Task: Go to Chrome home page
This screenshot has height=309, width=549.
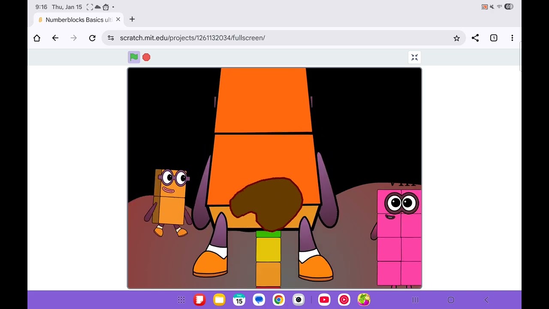Action: 37,38
